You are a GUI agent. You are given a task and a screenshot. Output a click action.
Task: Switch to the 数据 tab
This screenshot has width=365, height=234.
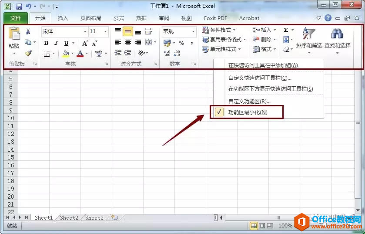coord(141,18)
